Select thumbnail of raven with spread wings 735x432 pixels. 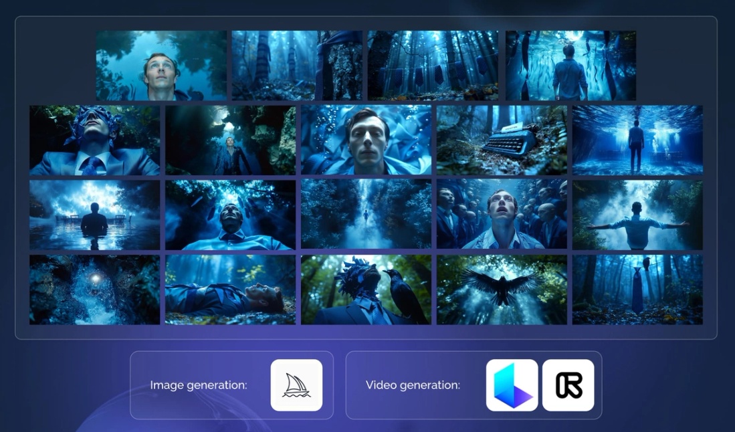click(x=502, y=290)
